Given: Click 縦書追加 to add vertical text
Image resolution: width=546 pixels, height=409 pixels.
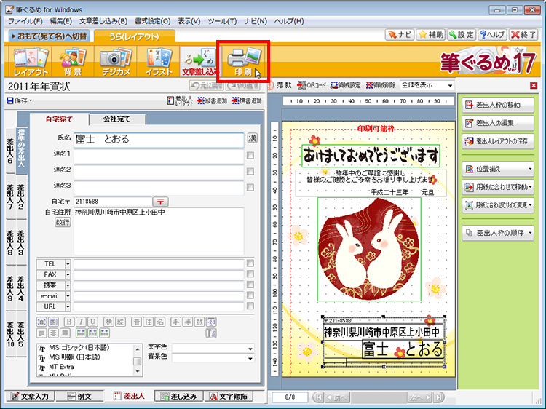Looking at the screenshot, I should [212, 100].
